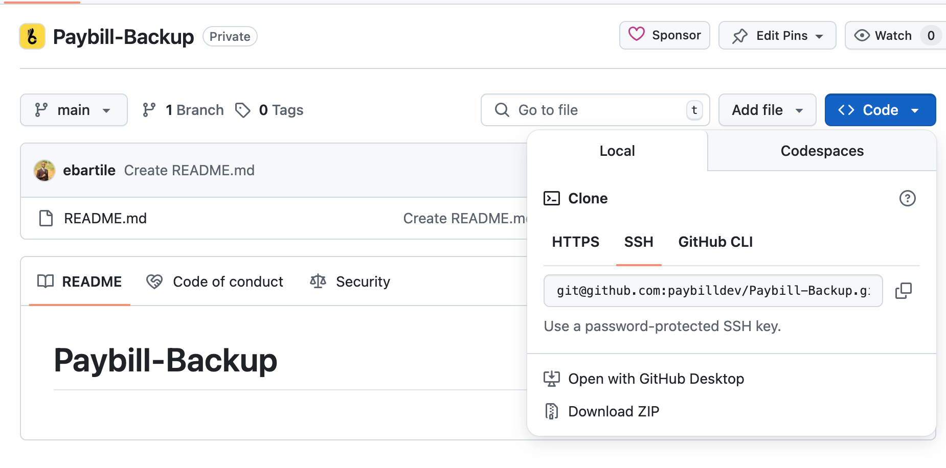Open the main branch selector
Image resolution: width=946 pixels, height=468 pixels.
74,109
